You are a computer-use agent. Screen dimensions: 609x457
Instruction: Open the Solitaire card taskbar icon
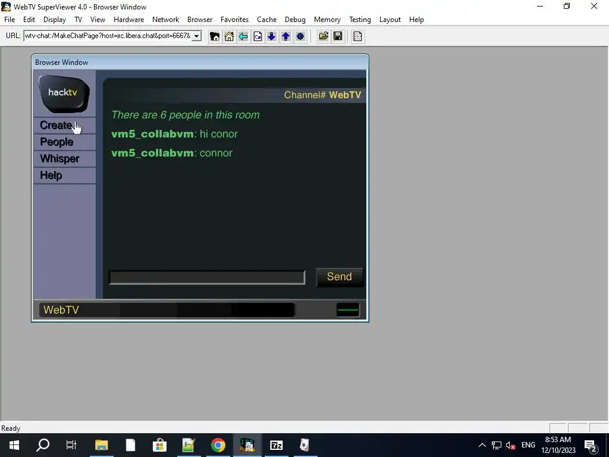305,445
